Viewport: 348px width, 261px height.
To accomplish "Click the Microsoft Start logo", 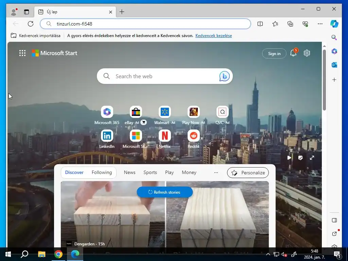I will 55,53.
